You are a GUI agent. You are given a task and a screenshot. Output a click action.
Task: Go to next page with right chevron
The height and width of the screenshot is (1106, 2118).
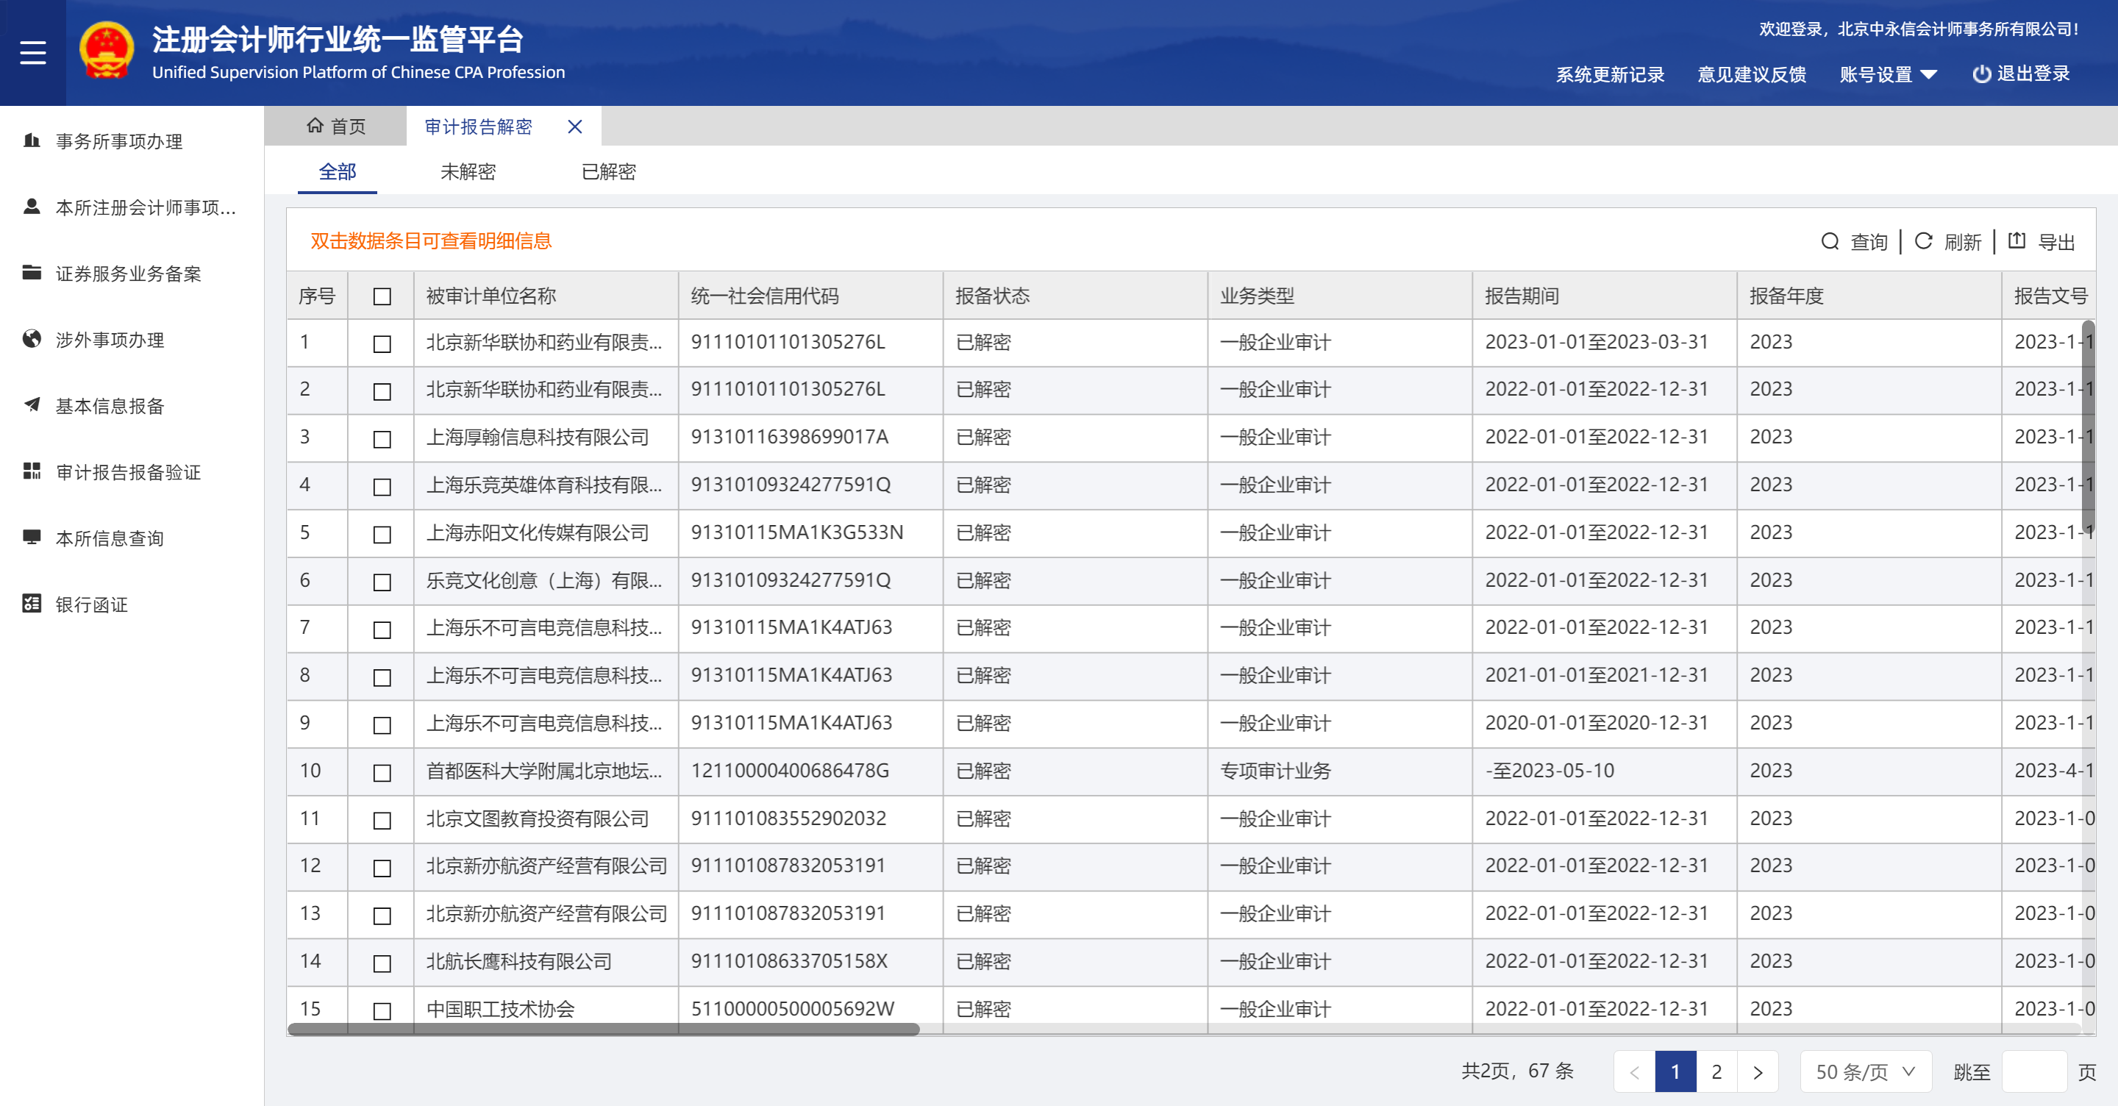1758,1071
